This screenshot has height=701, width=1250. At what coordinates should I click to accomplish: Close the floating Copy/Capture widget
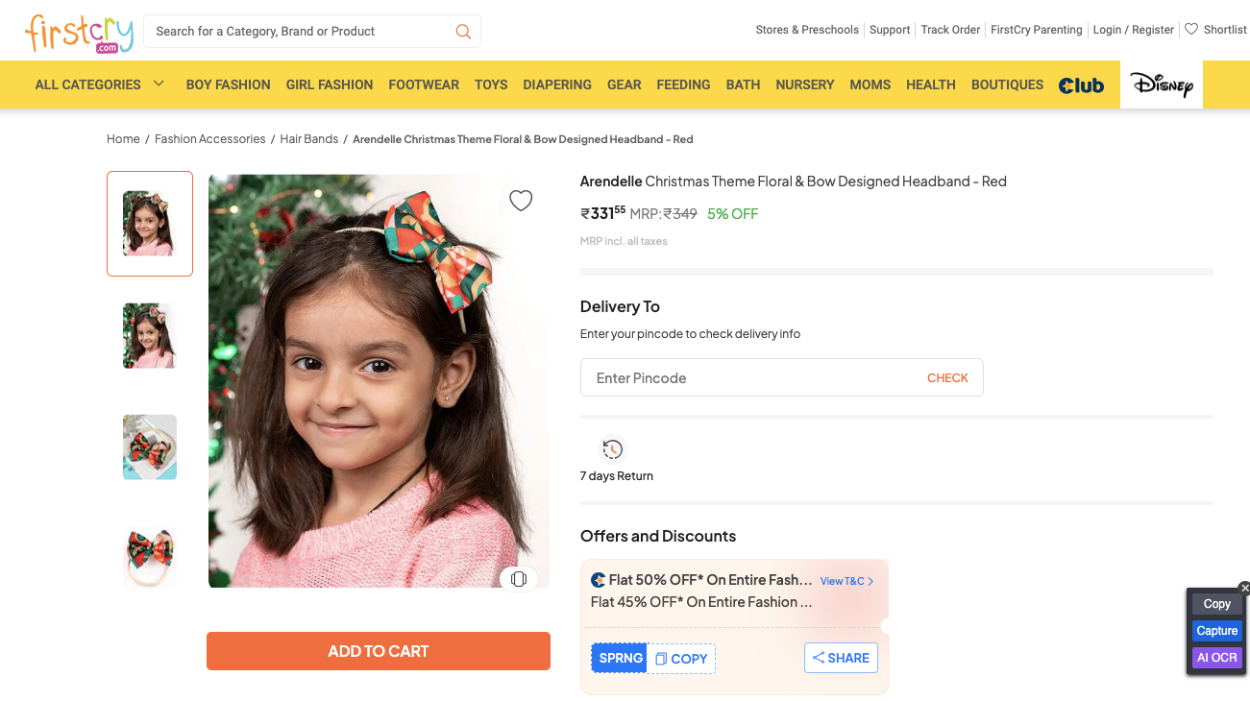1244,588
